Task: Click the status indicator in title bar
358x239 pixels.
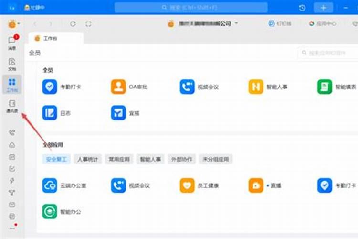Action: (34, 8)
